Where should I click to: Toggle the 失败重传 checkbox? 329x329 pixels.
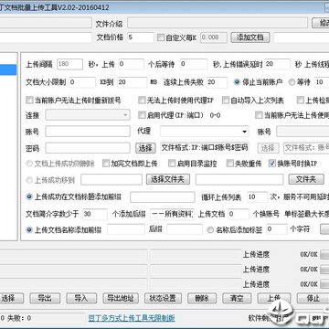229,164
